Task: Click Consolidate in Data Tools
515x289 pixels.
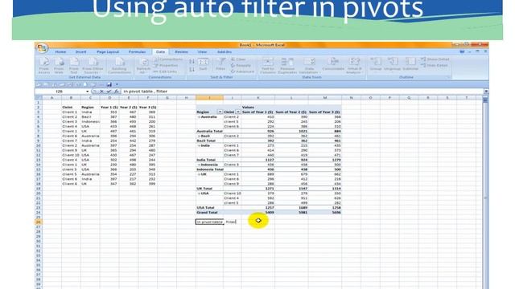Action: pyautogui.click(x=333, y=64)
